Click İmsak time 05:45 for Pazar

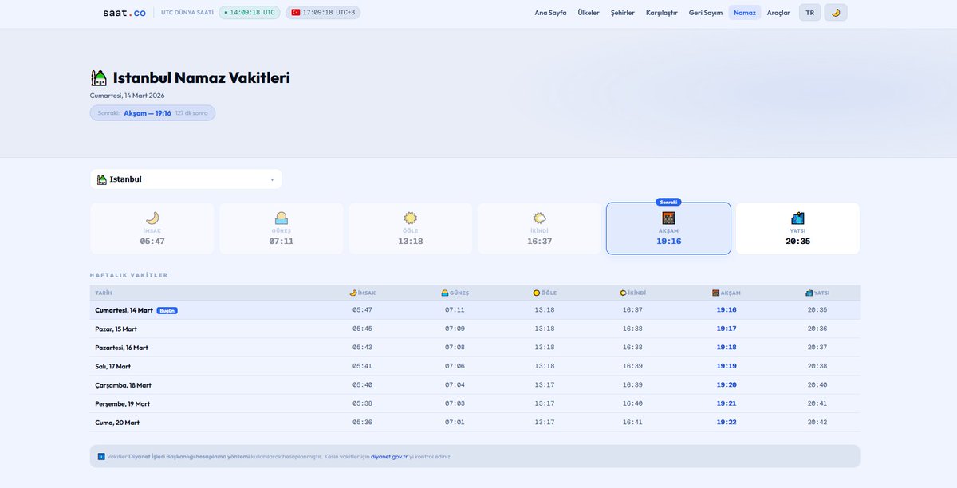coord(362,329)
